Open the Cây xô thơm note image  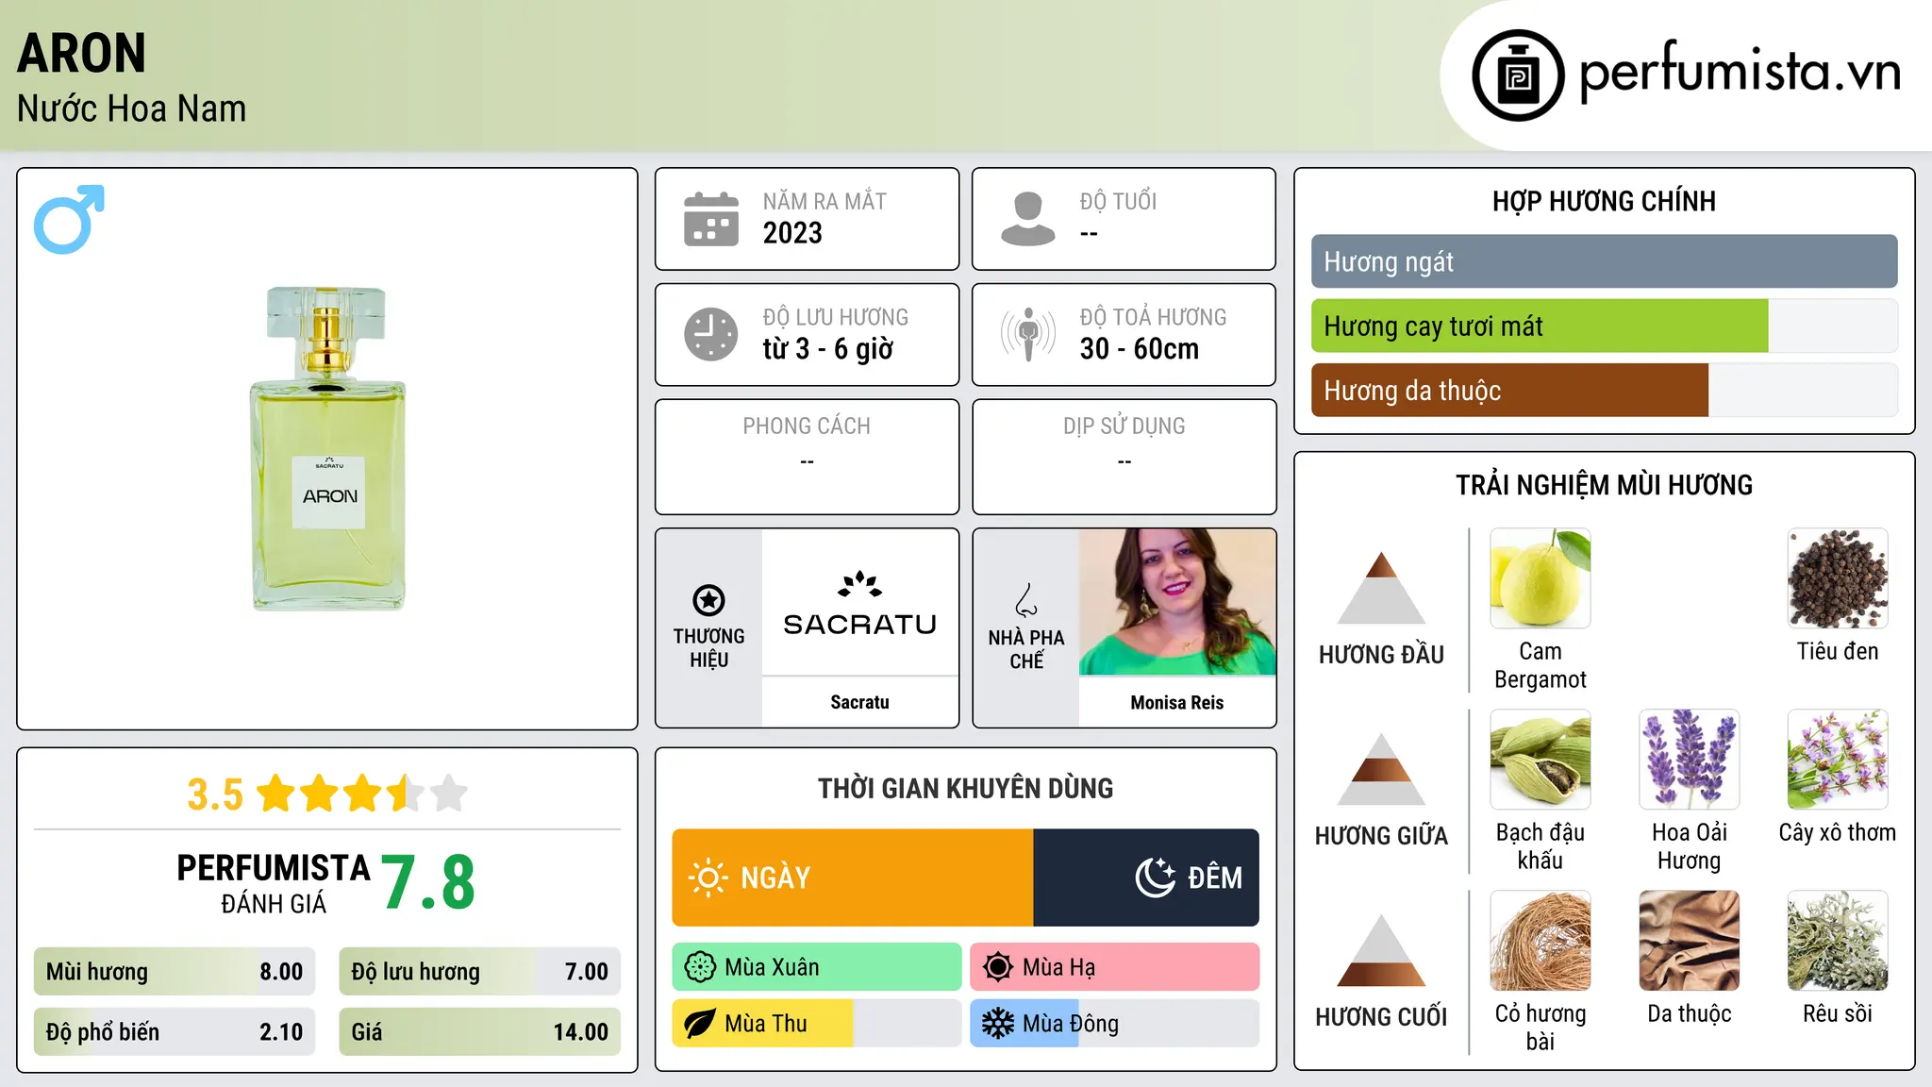click(1838, 760)
